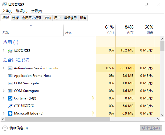
Task: Open the 查看(V) menu
Action: tap(36, 11)
